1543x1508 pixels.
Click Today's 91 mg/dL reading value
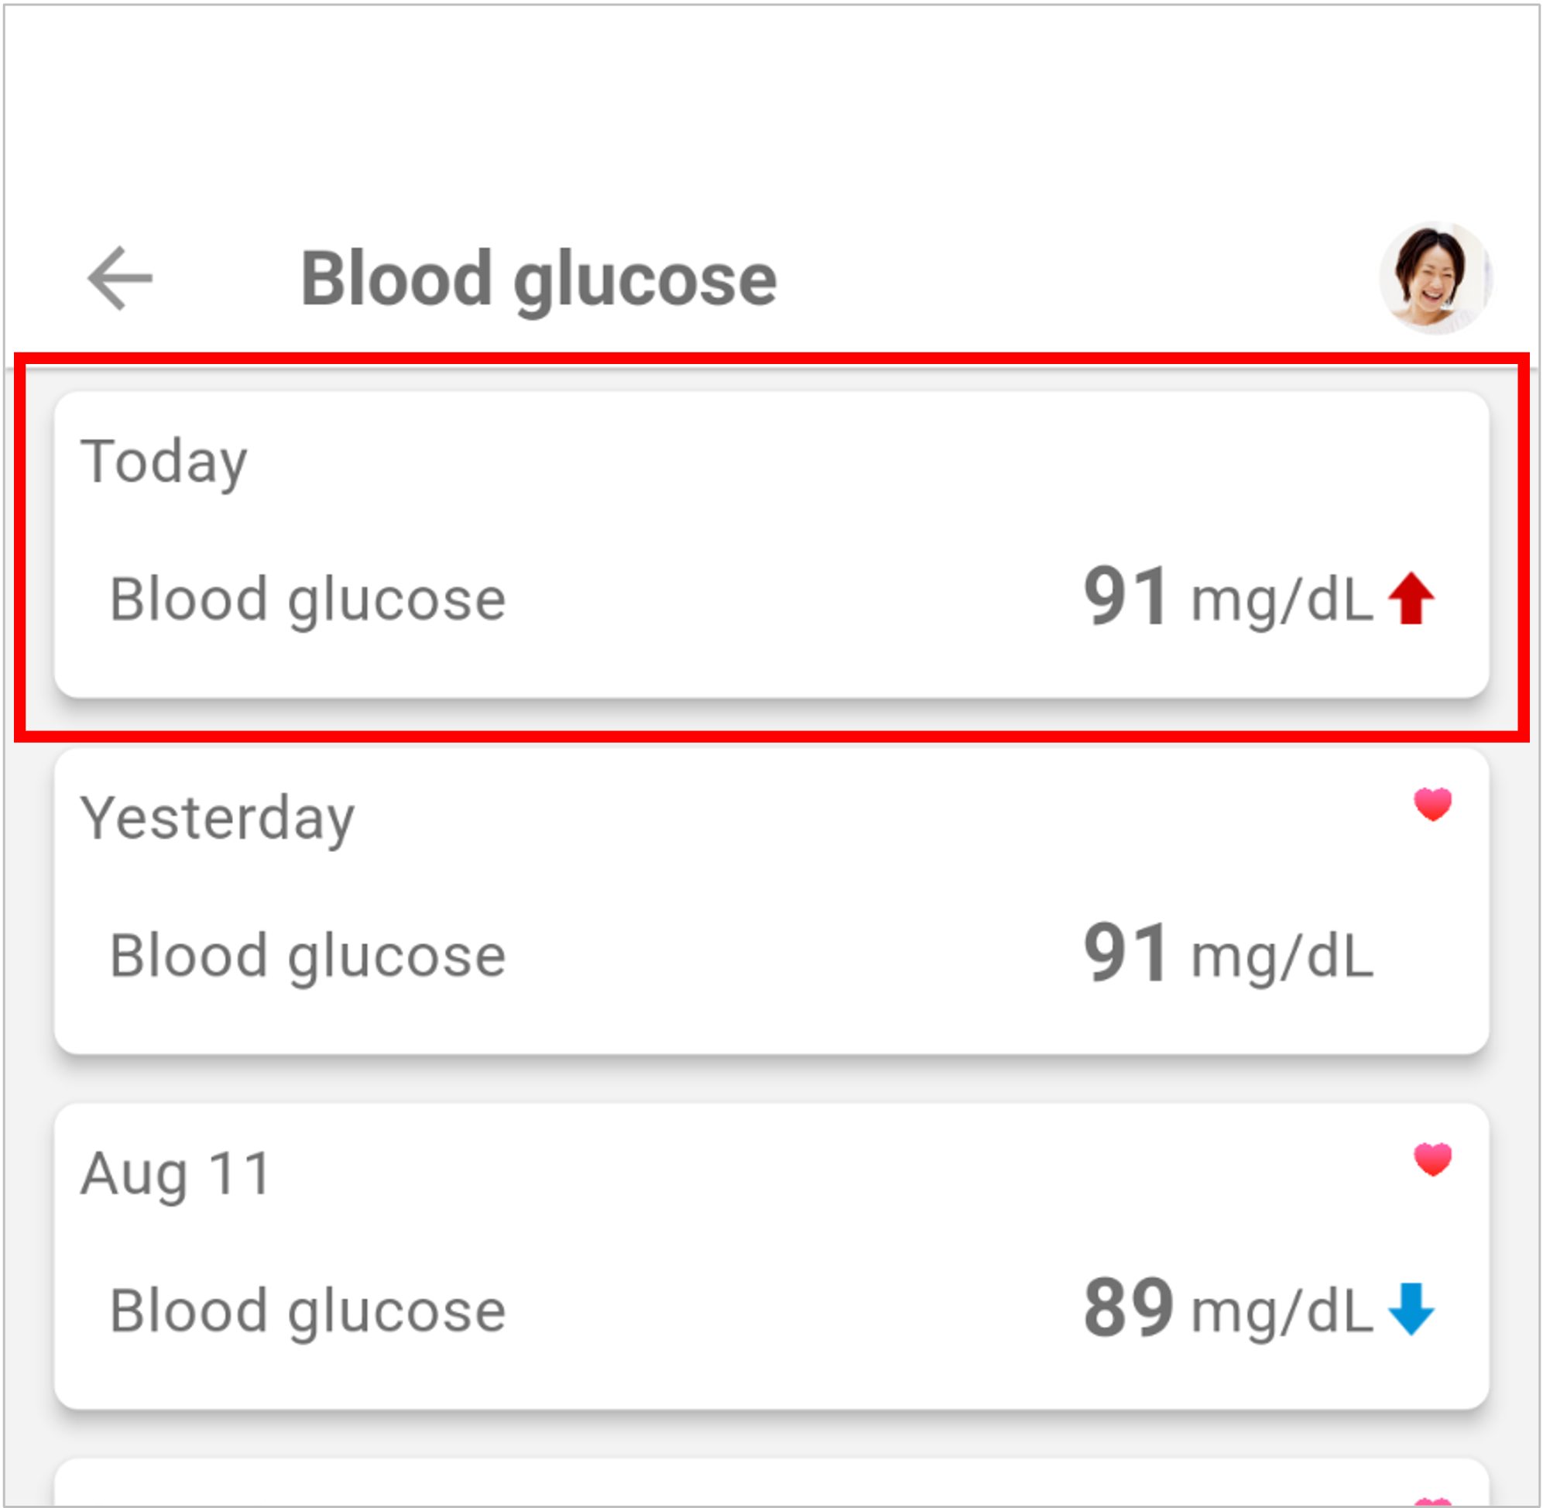pos(1228,598)
